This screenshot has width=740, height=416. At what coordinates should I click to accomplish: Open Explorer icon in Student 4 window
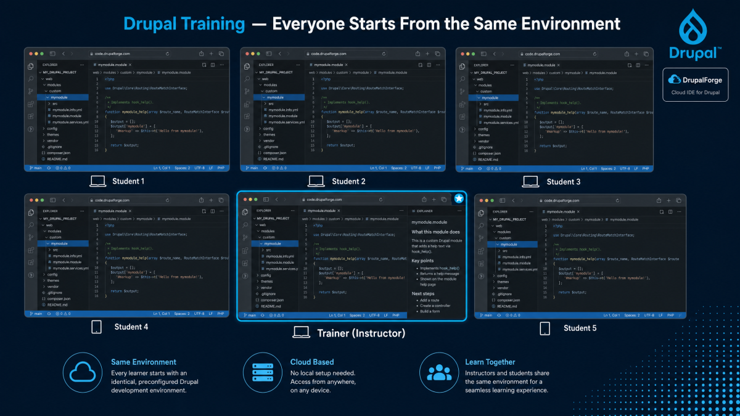31,212
